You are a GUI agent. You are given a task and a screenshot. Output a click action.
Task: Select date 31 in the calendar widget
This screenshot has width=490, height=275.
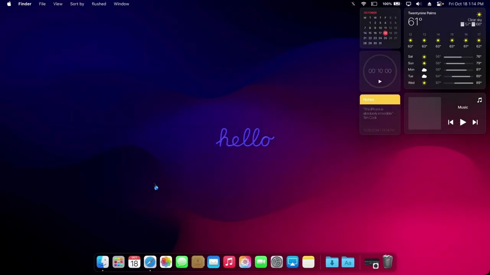[380, 43]
